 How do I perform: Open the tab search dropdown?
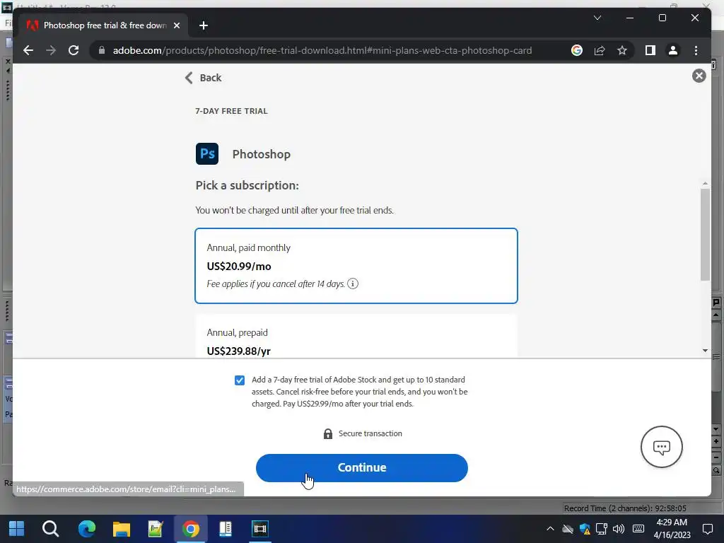pos(597,18)
